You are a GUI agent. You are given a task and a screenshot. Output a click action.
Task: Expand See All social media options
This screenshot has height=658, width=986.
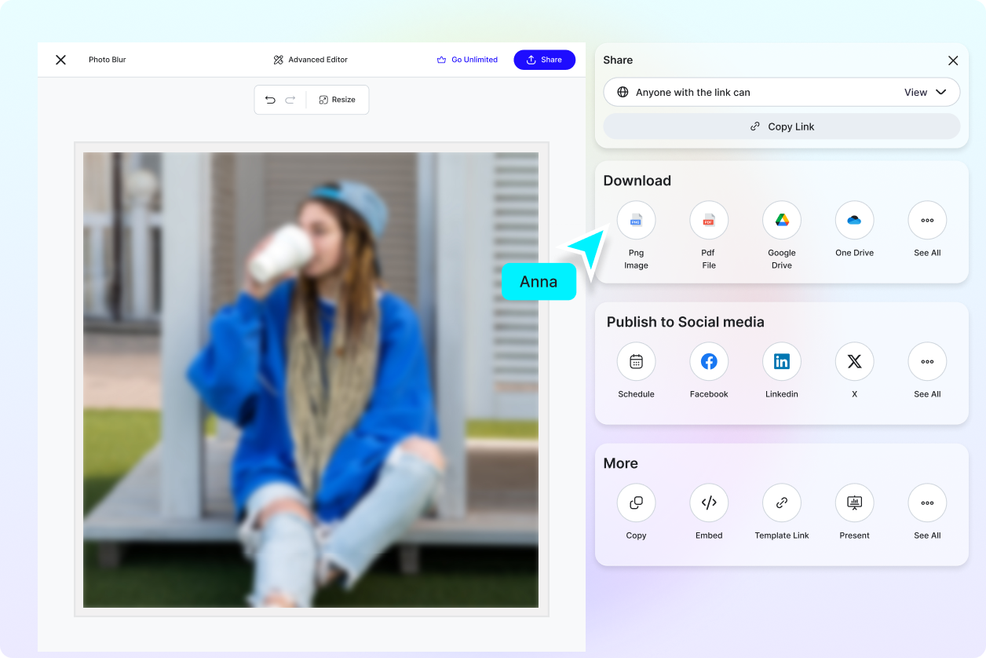tap(927, 361)
